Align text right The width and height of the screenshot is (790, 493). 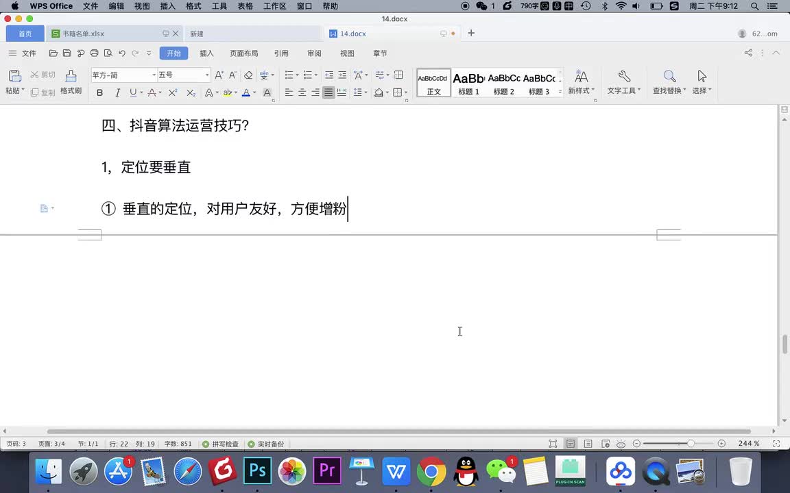click(x=315, y=92)
